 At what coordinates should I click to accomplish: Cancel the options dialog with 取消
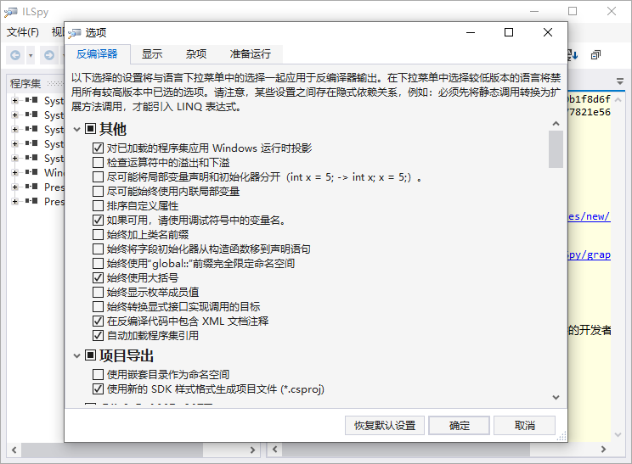click(524, 425)
